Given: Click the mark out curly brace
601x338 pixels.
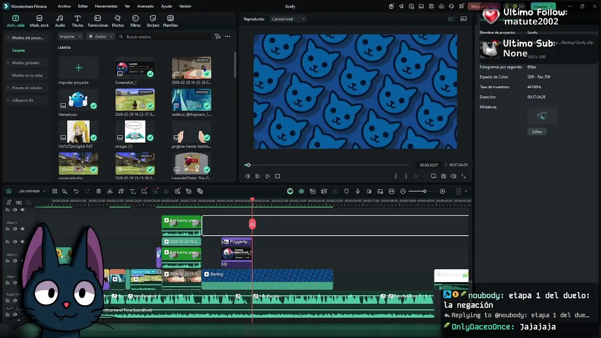Looking at the screenshot, I should click(406, 176).
